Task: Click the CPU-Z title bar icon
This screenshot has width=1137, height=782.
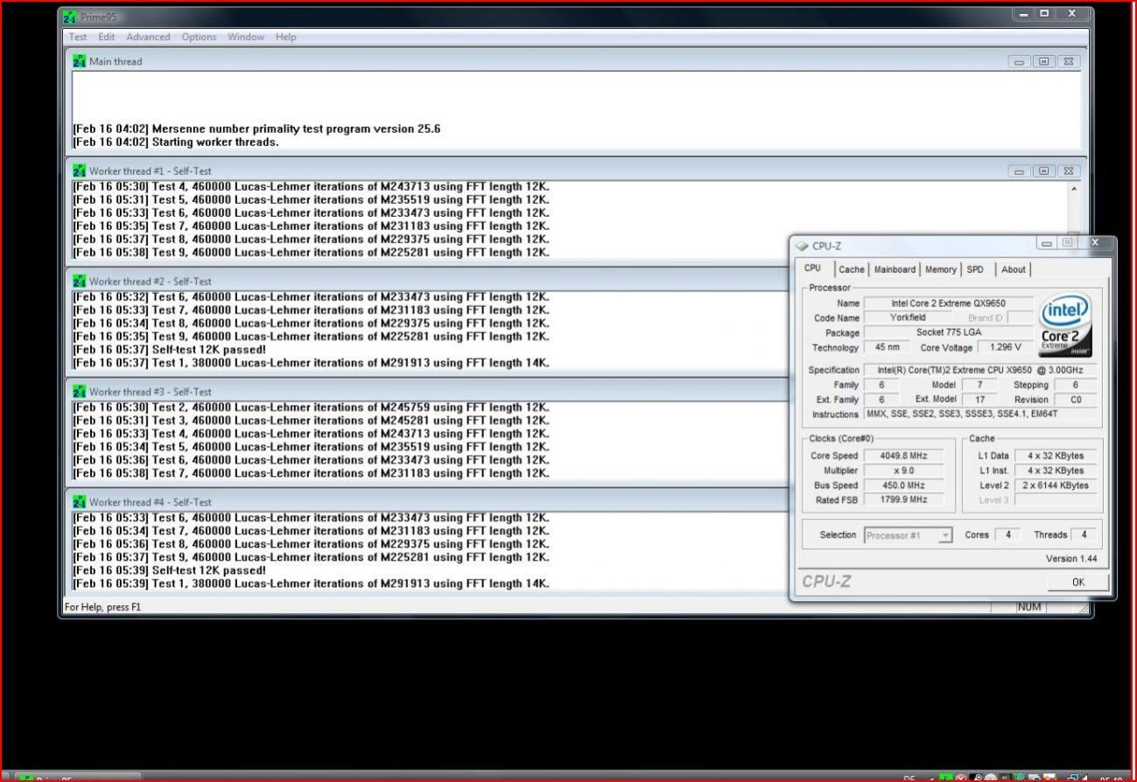Action: (802, 246)
